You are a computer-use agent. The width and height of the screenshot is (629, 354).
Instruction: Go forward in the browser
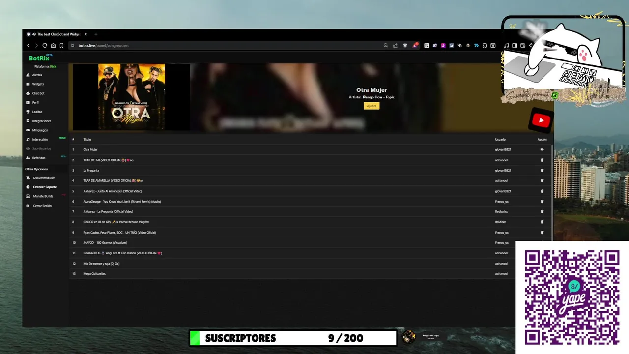36,45
